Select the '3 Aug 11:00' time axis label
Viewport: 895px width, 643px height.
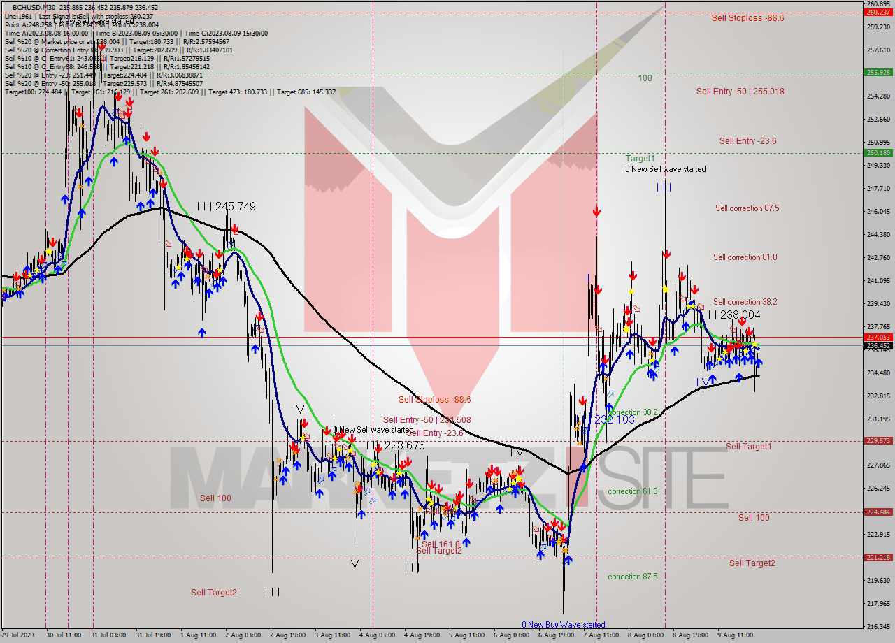pos(332,635)
